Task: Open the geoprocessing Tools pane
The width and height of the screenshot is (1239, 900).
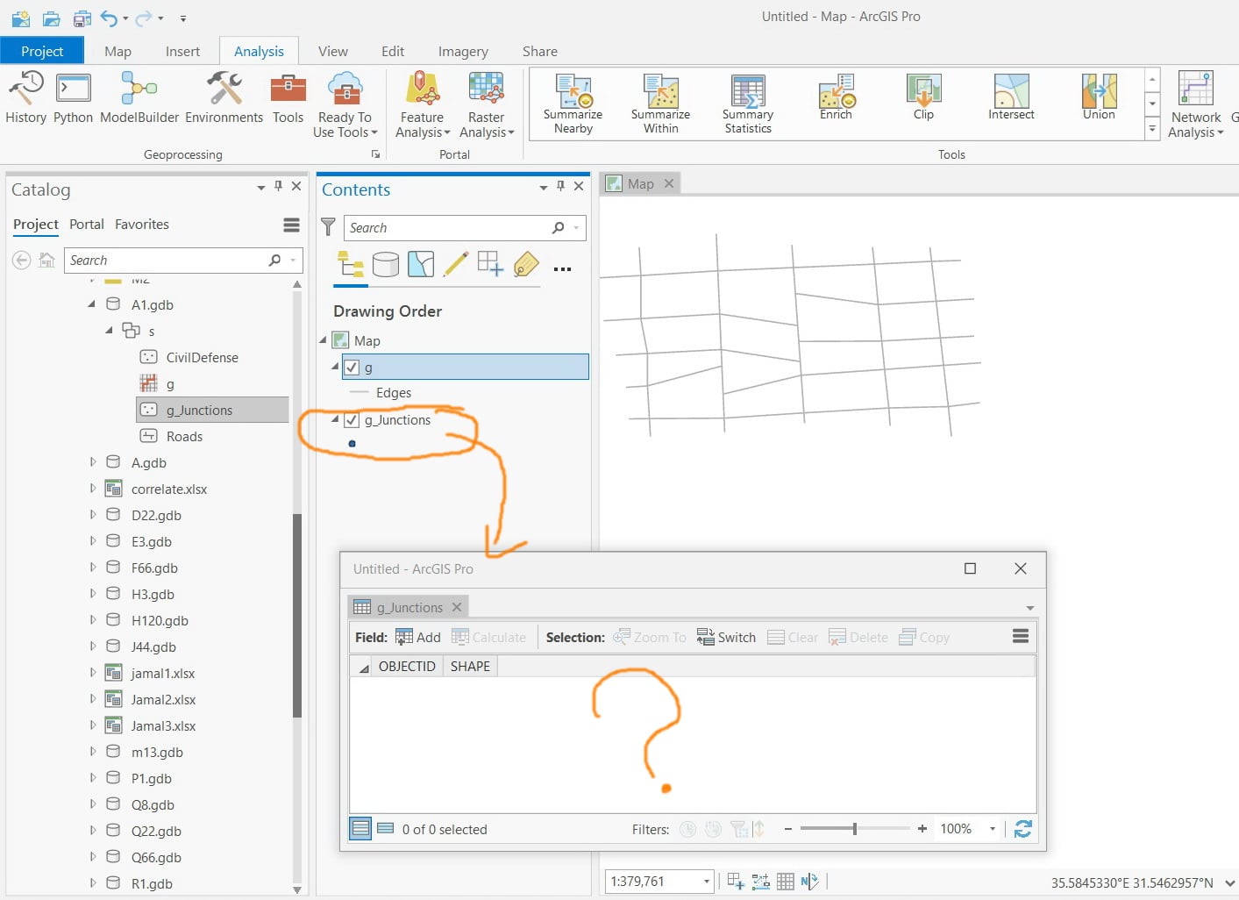Action: pos(288,97)
